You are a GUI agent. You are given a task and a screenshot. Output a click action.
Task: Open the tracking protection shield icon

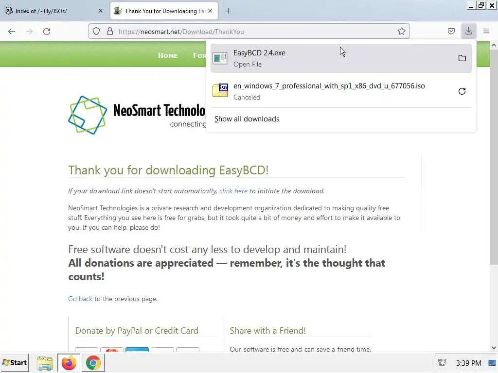click(x=96, y=32)
